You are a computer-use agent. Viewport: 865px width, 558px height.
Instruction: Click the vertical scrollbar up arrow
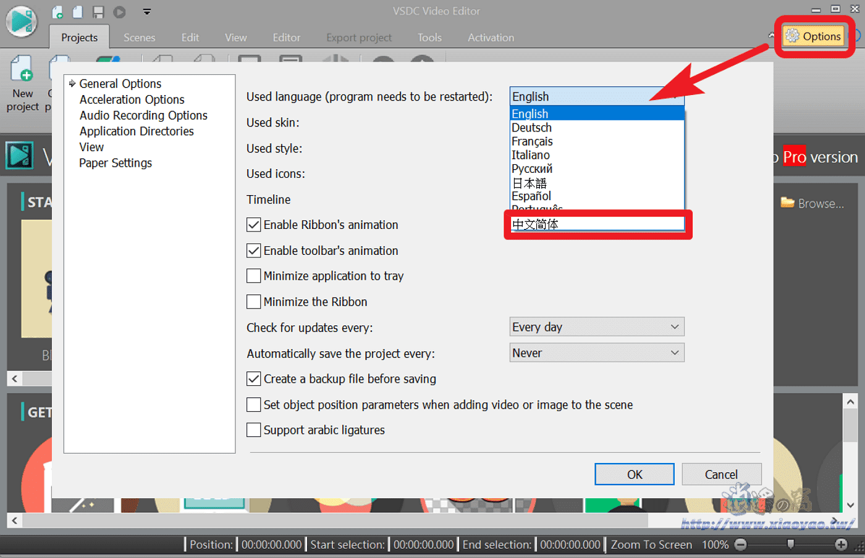coord(850,402)
